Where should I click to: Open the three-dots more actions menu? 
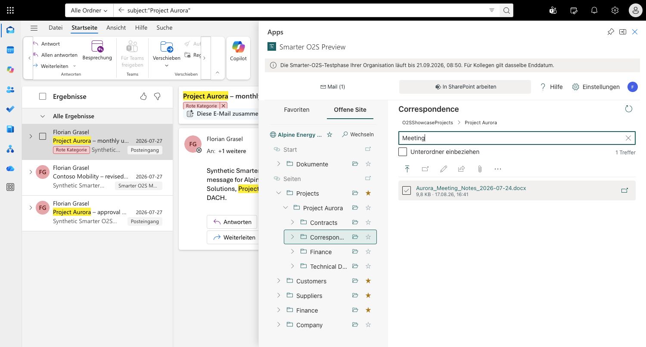click(498, 169)
